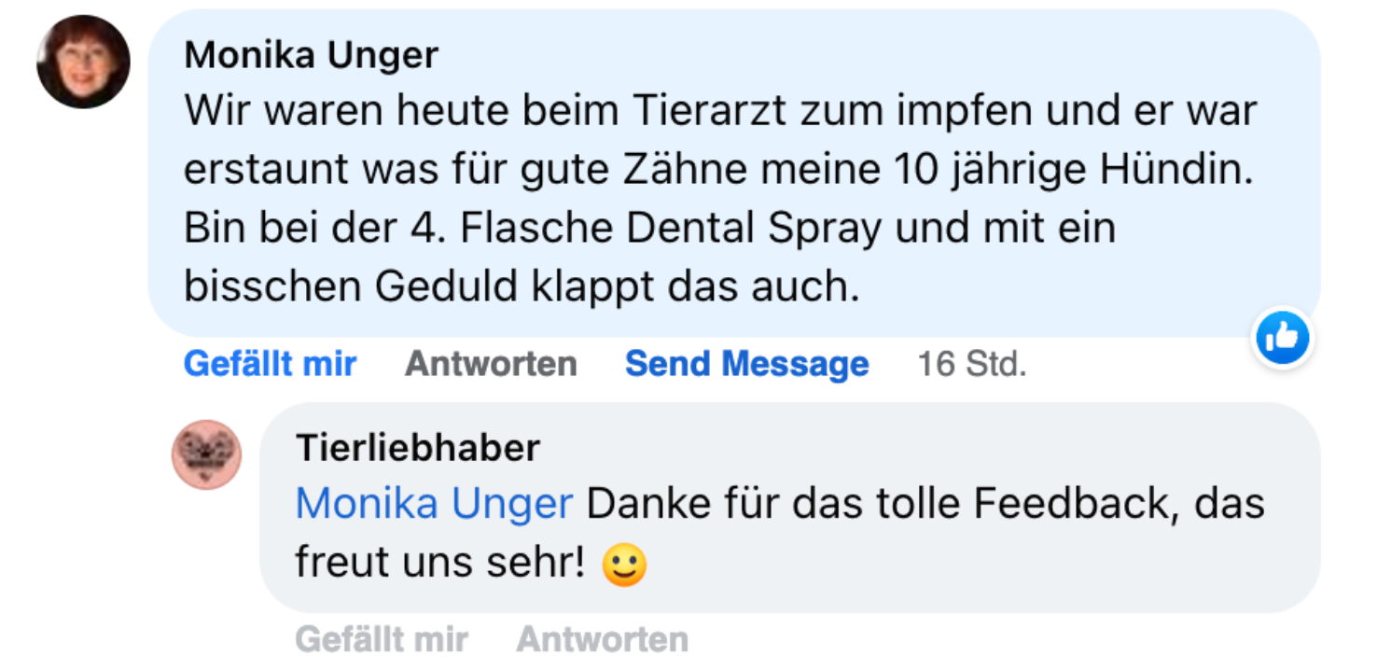Open Tierliebhaber's heart-shaped profile picture
The height and width of the screenshot is (670, 1377).
coord(207,454)
